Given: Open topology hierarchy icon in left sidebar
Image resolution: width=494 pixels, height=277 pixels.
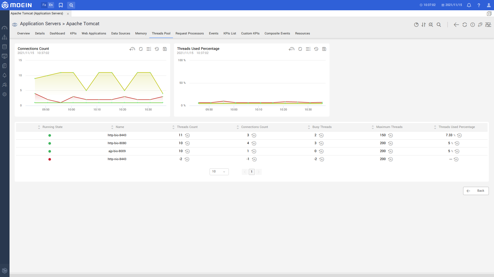Looking at the screenshot, I should 4,37.
